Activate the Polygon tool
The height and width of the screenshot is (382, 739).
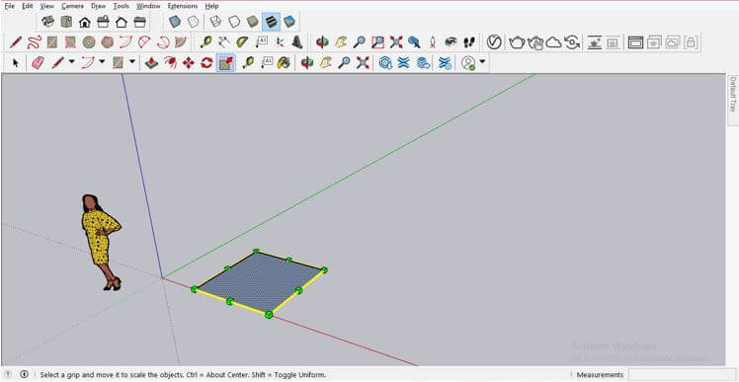[x=107, y=42]
